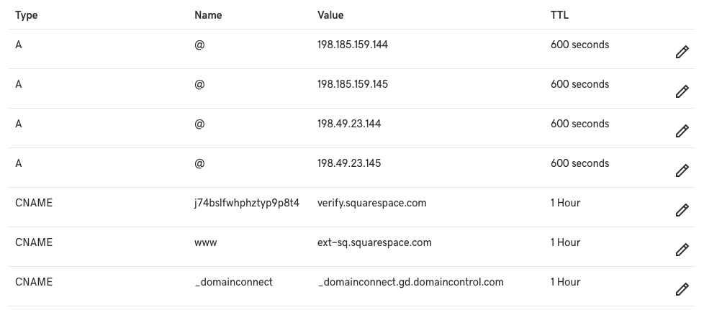Edit the A record 198.49.23.145
This screenshot has width=704, height=310.
(681, 171)
